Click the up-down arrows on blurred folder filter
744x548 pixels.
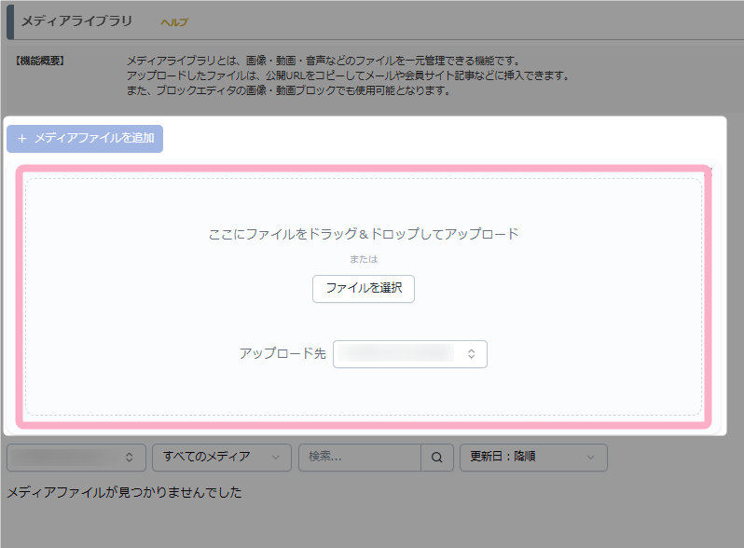[x=130, y=458]
